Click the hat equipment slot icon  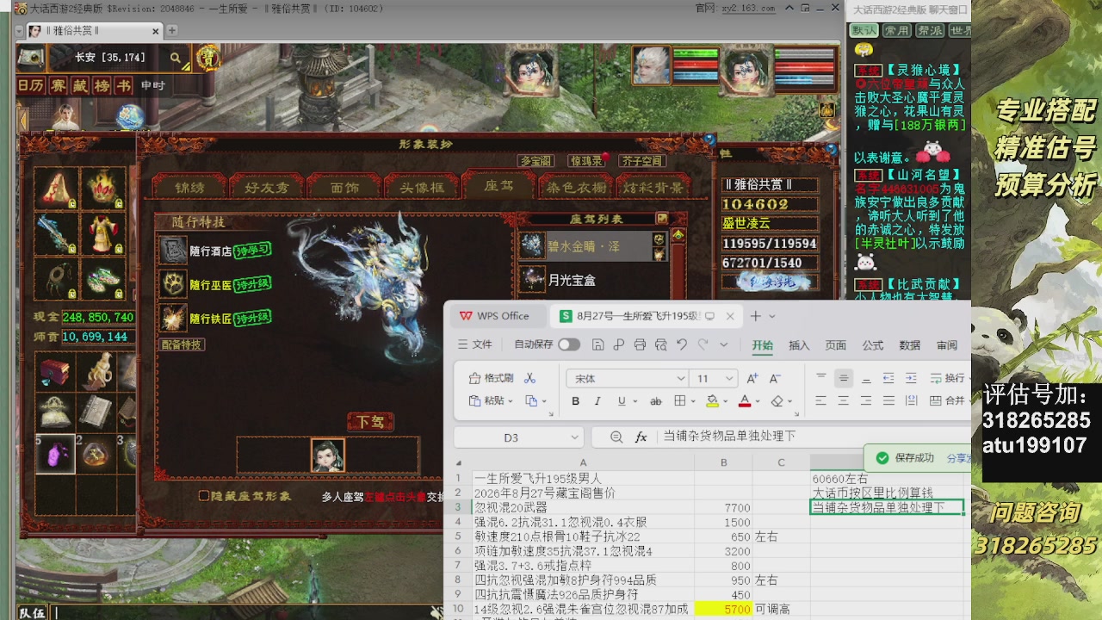tap(57, 189)
